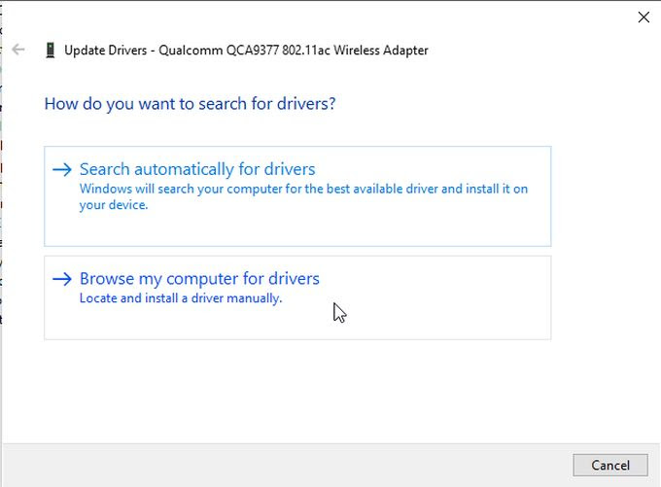Image resolution: width=661 pixels, height=487 pixels.
Task: Click the 'Windows will search your computer' description
Action: [303, 189]
